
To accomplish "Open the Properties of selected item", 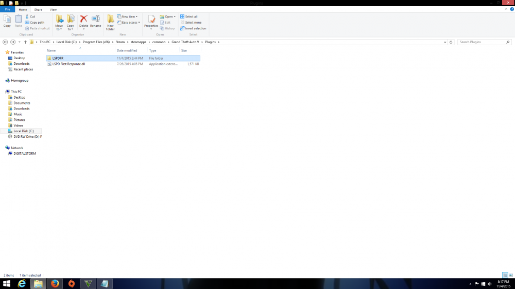I will [x=151, y=22].
